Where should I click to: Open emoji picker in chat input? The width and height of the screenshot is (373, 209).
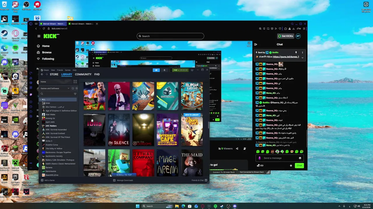(x=300, y=158)
